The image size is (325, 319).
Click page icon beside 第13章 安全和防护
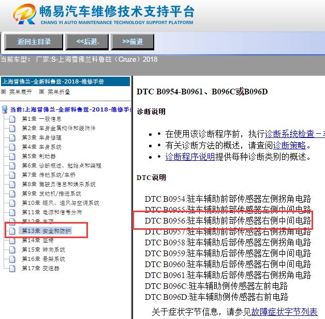[x=12, y=231]
